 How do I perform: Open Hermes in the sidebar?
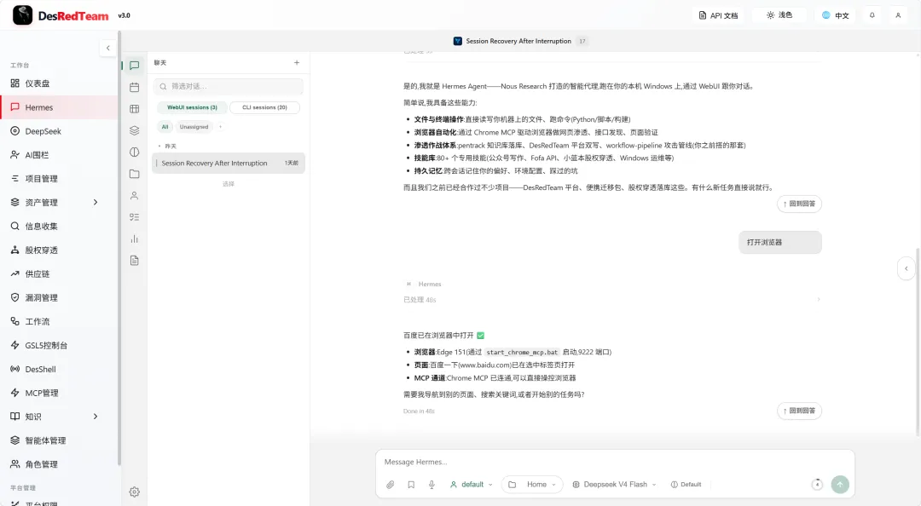point(59,107)
